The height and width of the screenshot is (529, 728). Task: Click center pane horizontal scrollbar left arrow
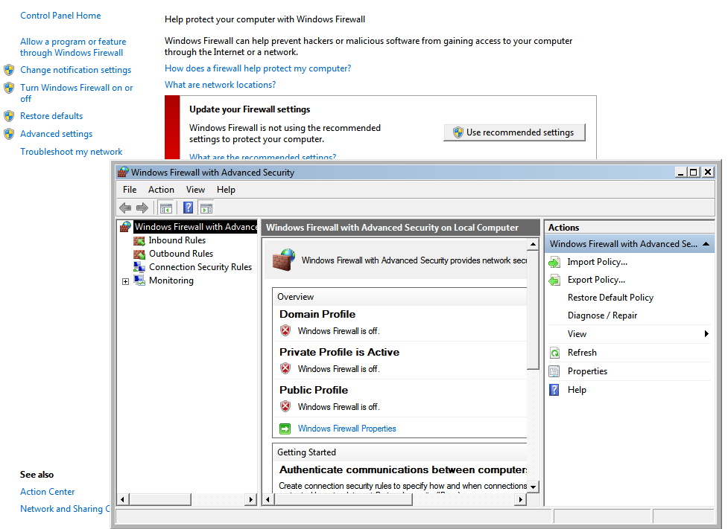tap(268, 499)
